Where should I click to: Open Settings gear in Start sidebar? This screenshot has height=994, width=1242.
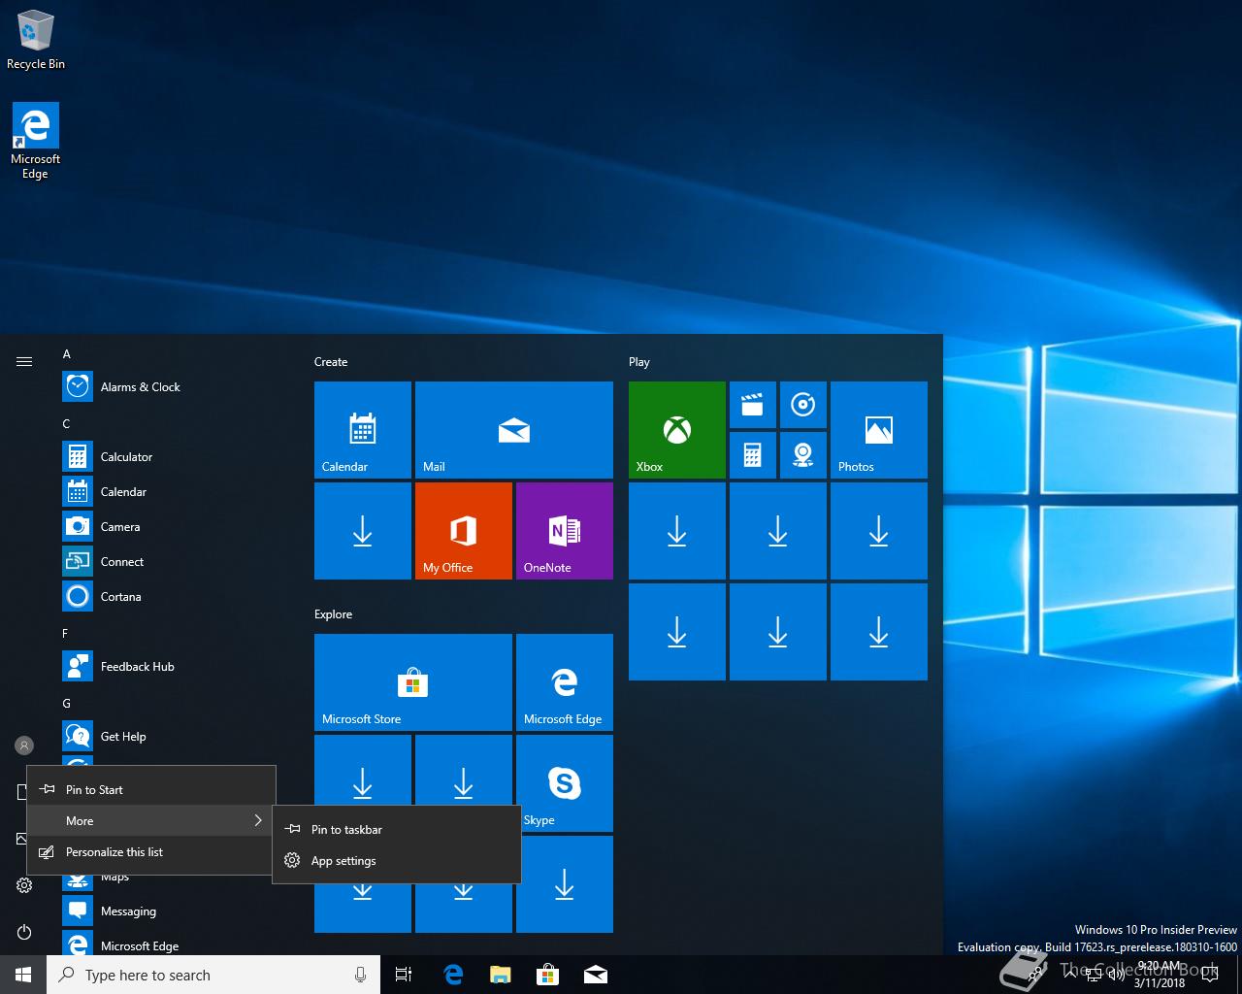point(24,885)
